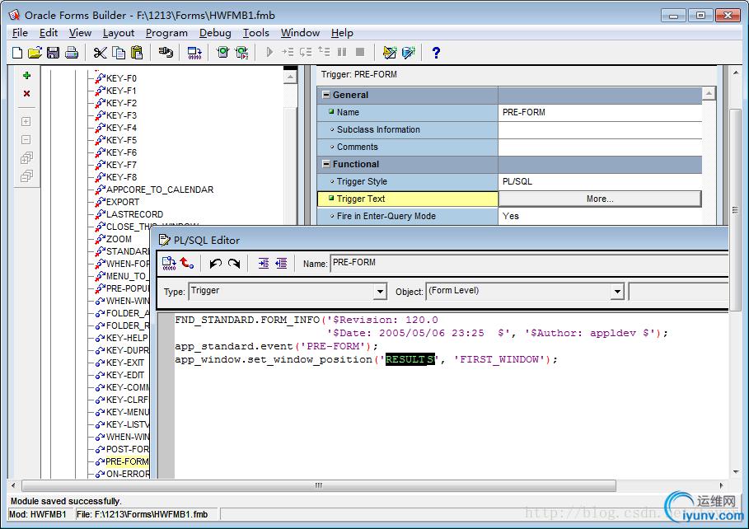Viewport: 749px width, 529px height.
Task: Click the Compile PL/SQL icon in the editor
Action: click(x=169, y=264)
